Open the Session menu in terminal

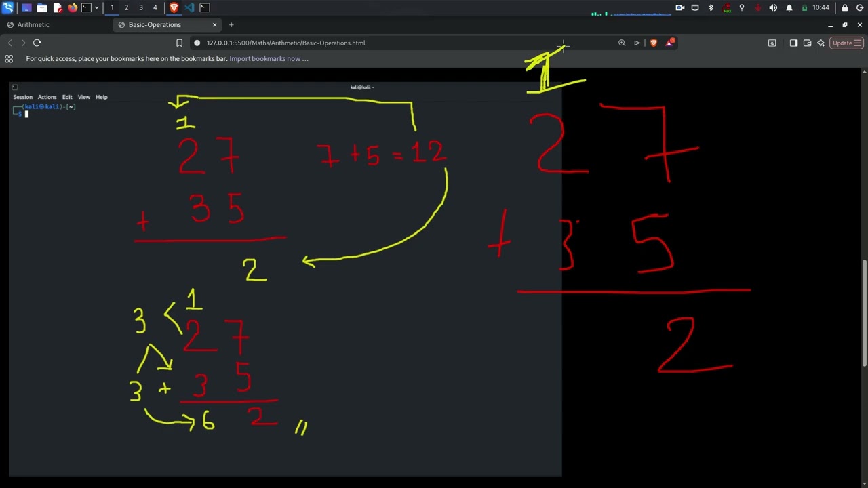(x=22, y=97)
